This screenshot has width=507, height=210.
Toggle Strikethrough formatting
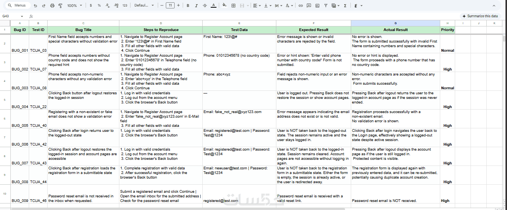pyautogui.click(x=205, y=6)
